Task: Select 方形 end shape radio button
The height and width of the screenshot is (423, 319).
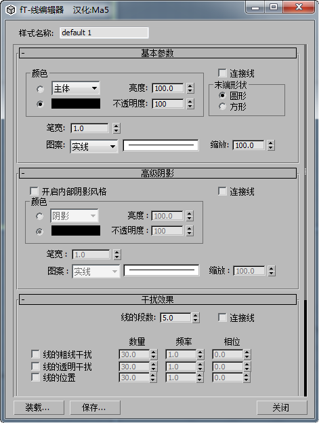Action: (x=222, y=107)
